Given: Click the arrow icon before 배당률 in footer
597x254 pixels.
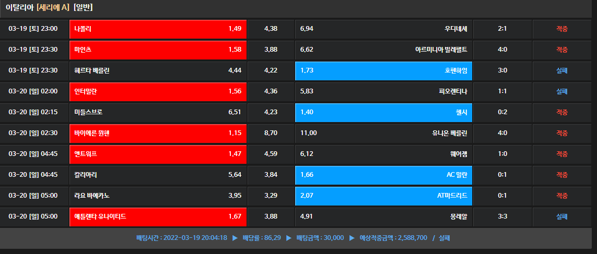Looking at the screenshot, I should [x=235, y=238].
